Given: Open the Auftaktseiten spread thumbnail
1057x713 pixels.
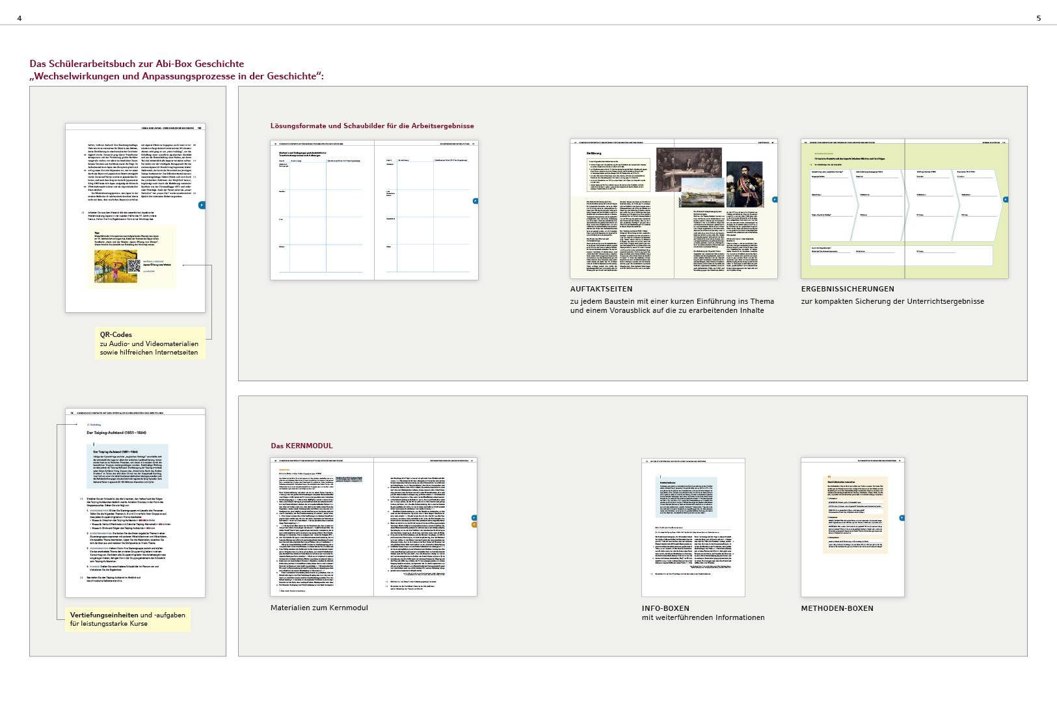Looking at the screenshot, I should coord(673,208).
